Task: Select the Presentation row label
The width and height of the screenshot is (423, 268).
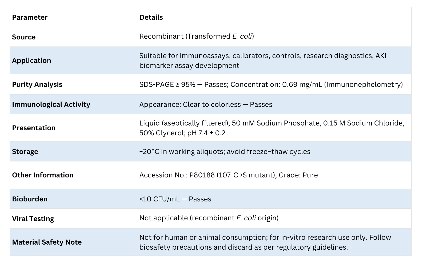Action: pos(34,128)
